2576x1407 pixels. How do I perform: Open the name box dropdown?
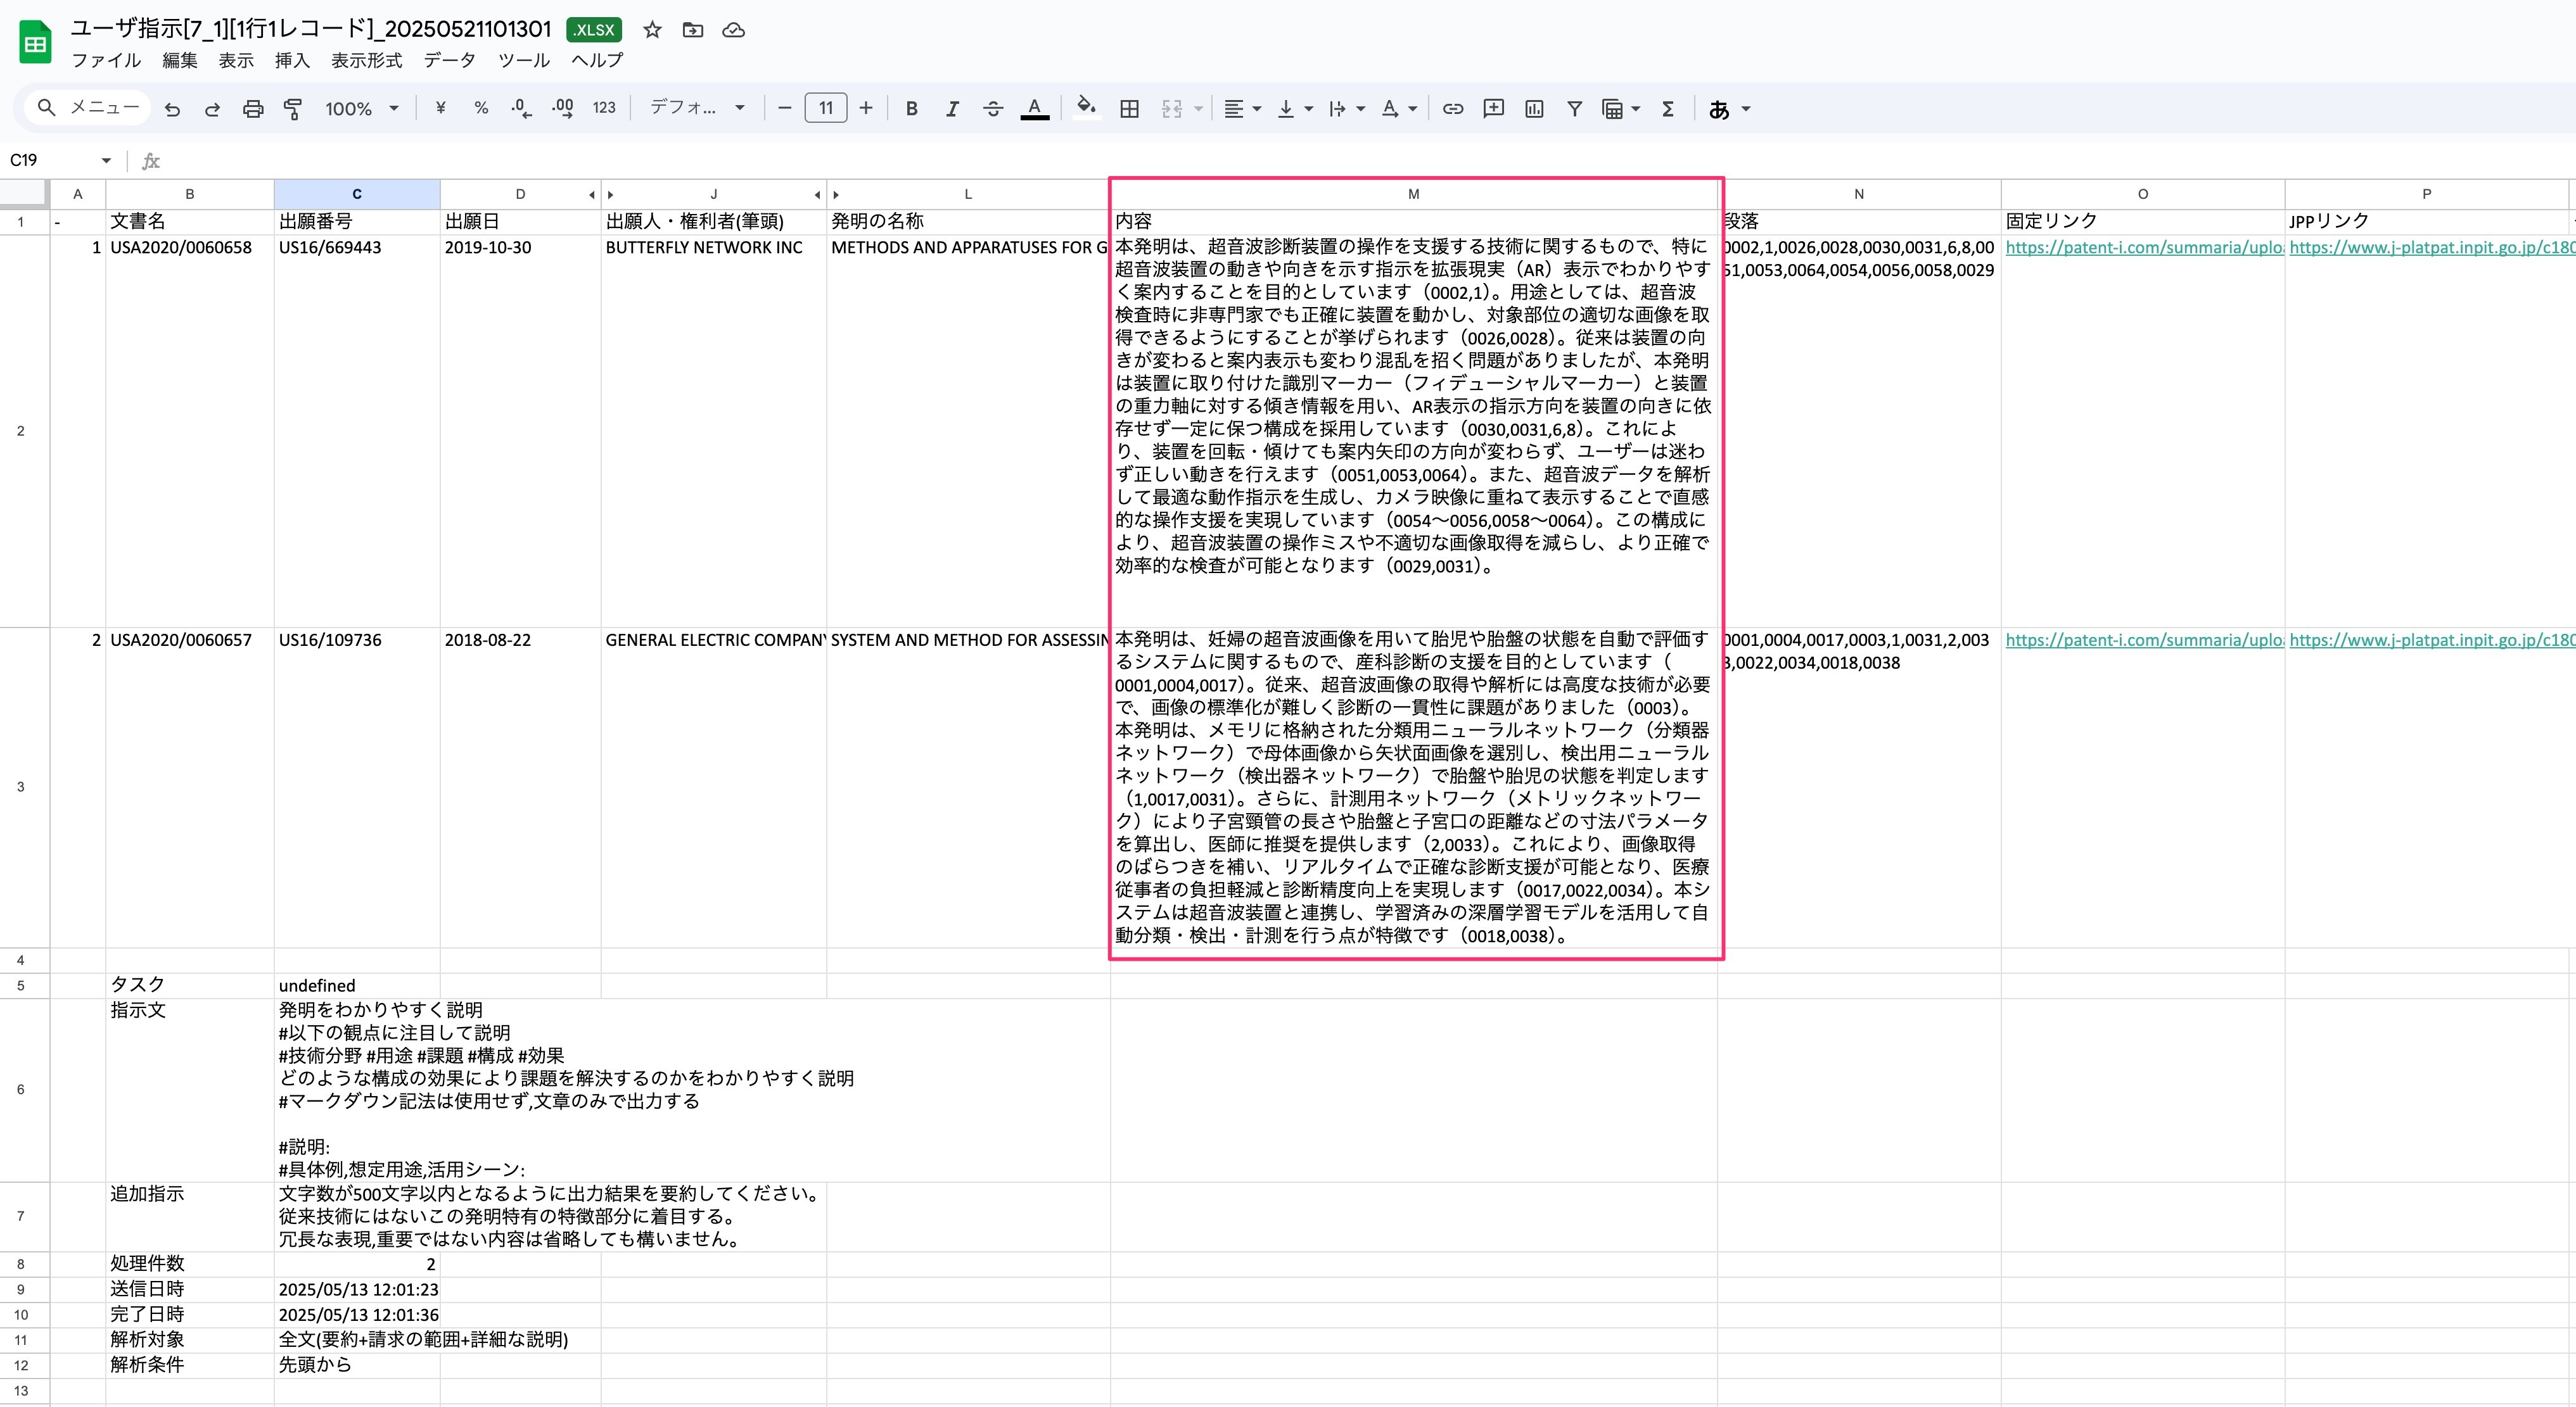[x=107, y=160]
